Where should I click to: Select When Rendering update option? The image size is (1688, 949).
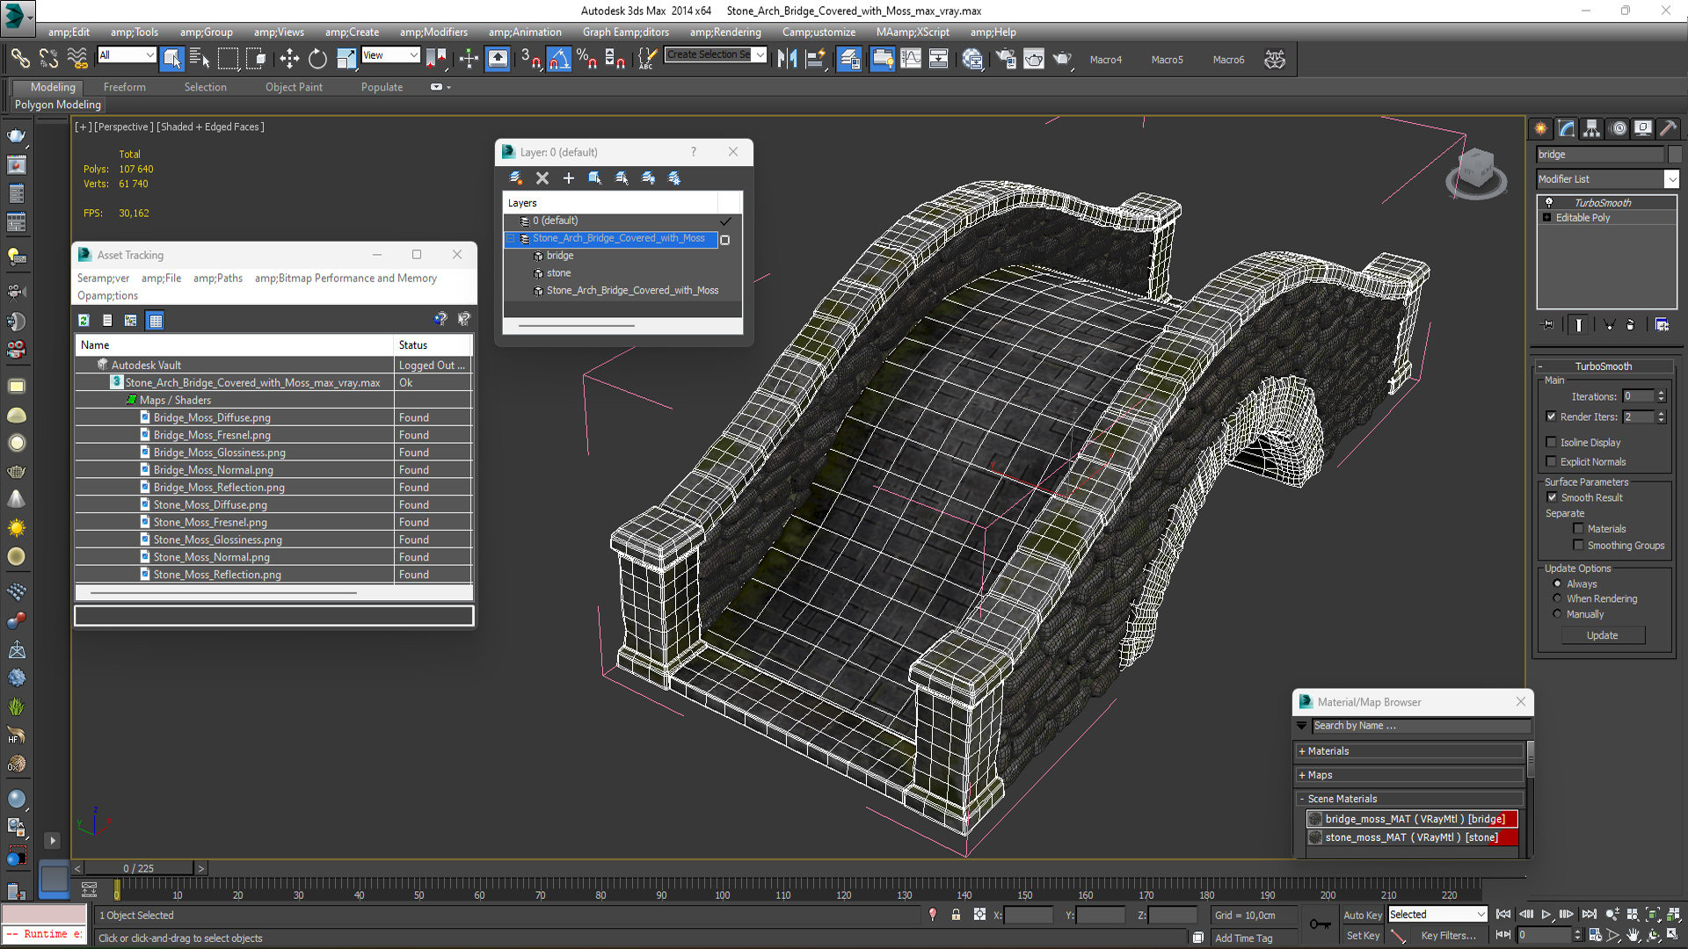point(1558,598)
